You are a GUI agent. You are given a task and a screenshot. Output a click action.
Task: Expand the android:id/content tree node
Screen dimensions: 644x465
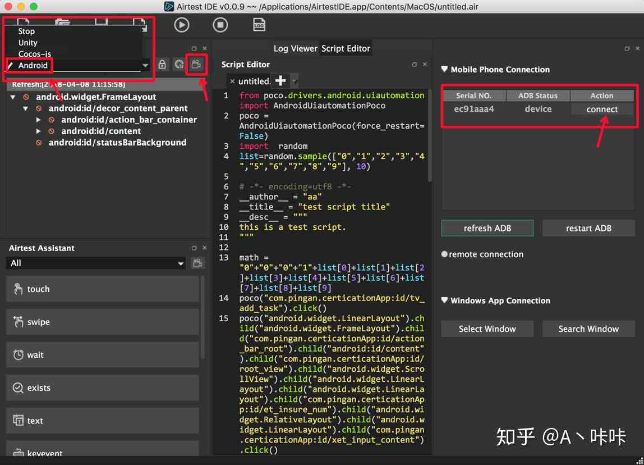click(38, 131)
